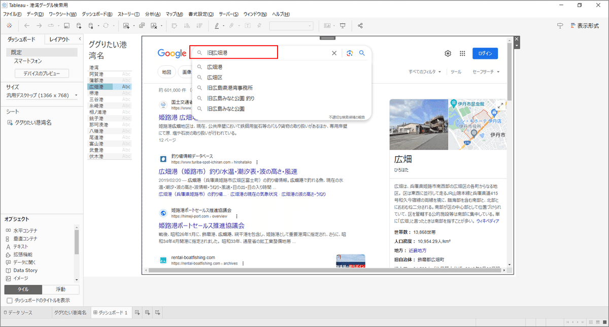Switch to the レイアウト tab
This screenshot has width=609, height=327.
point(59,39)
